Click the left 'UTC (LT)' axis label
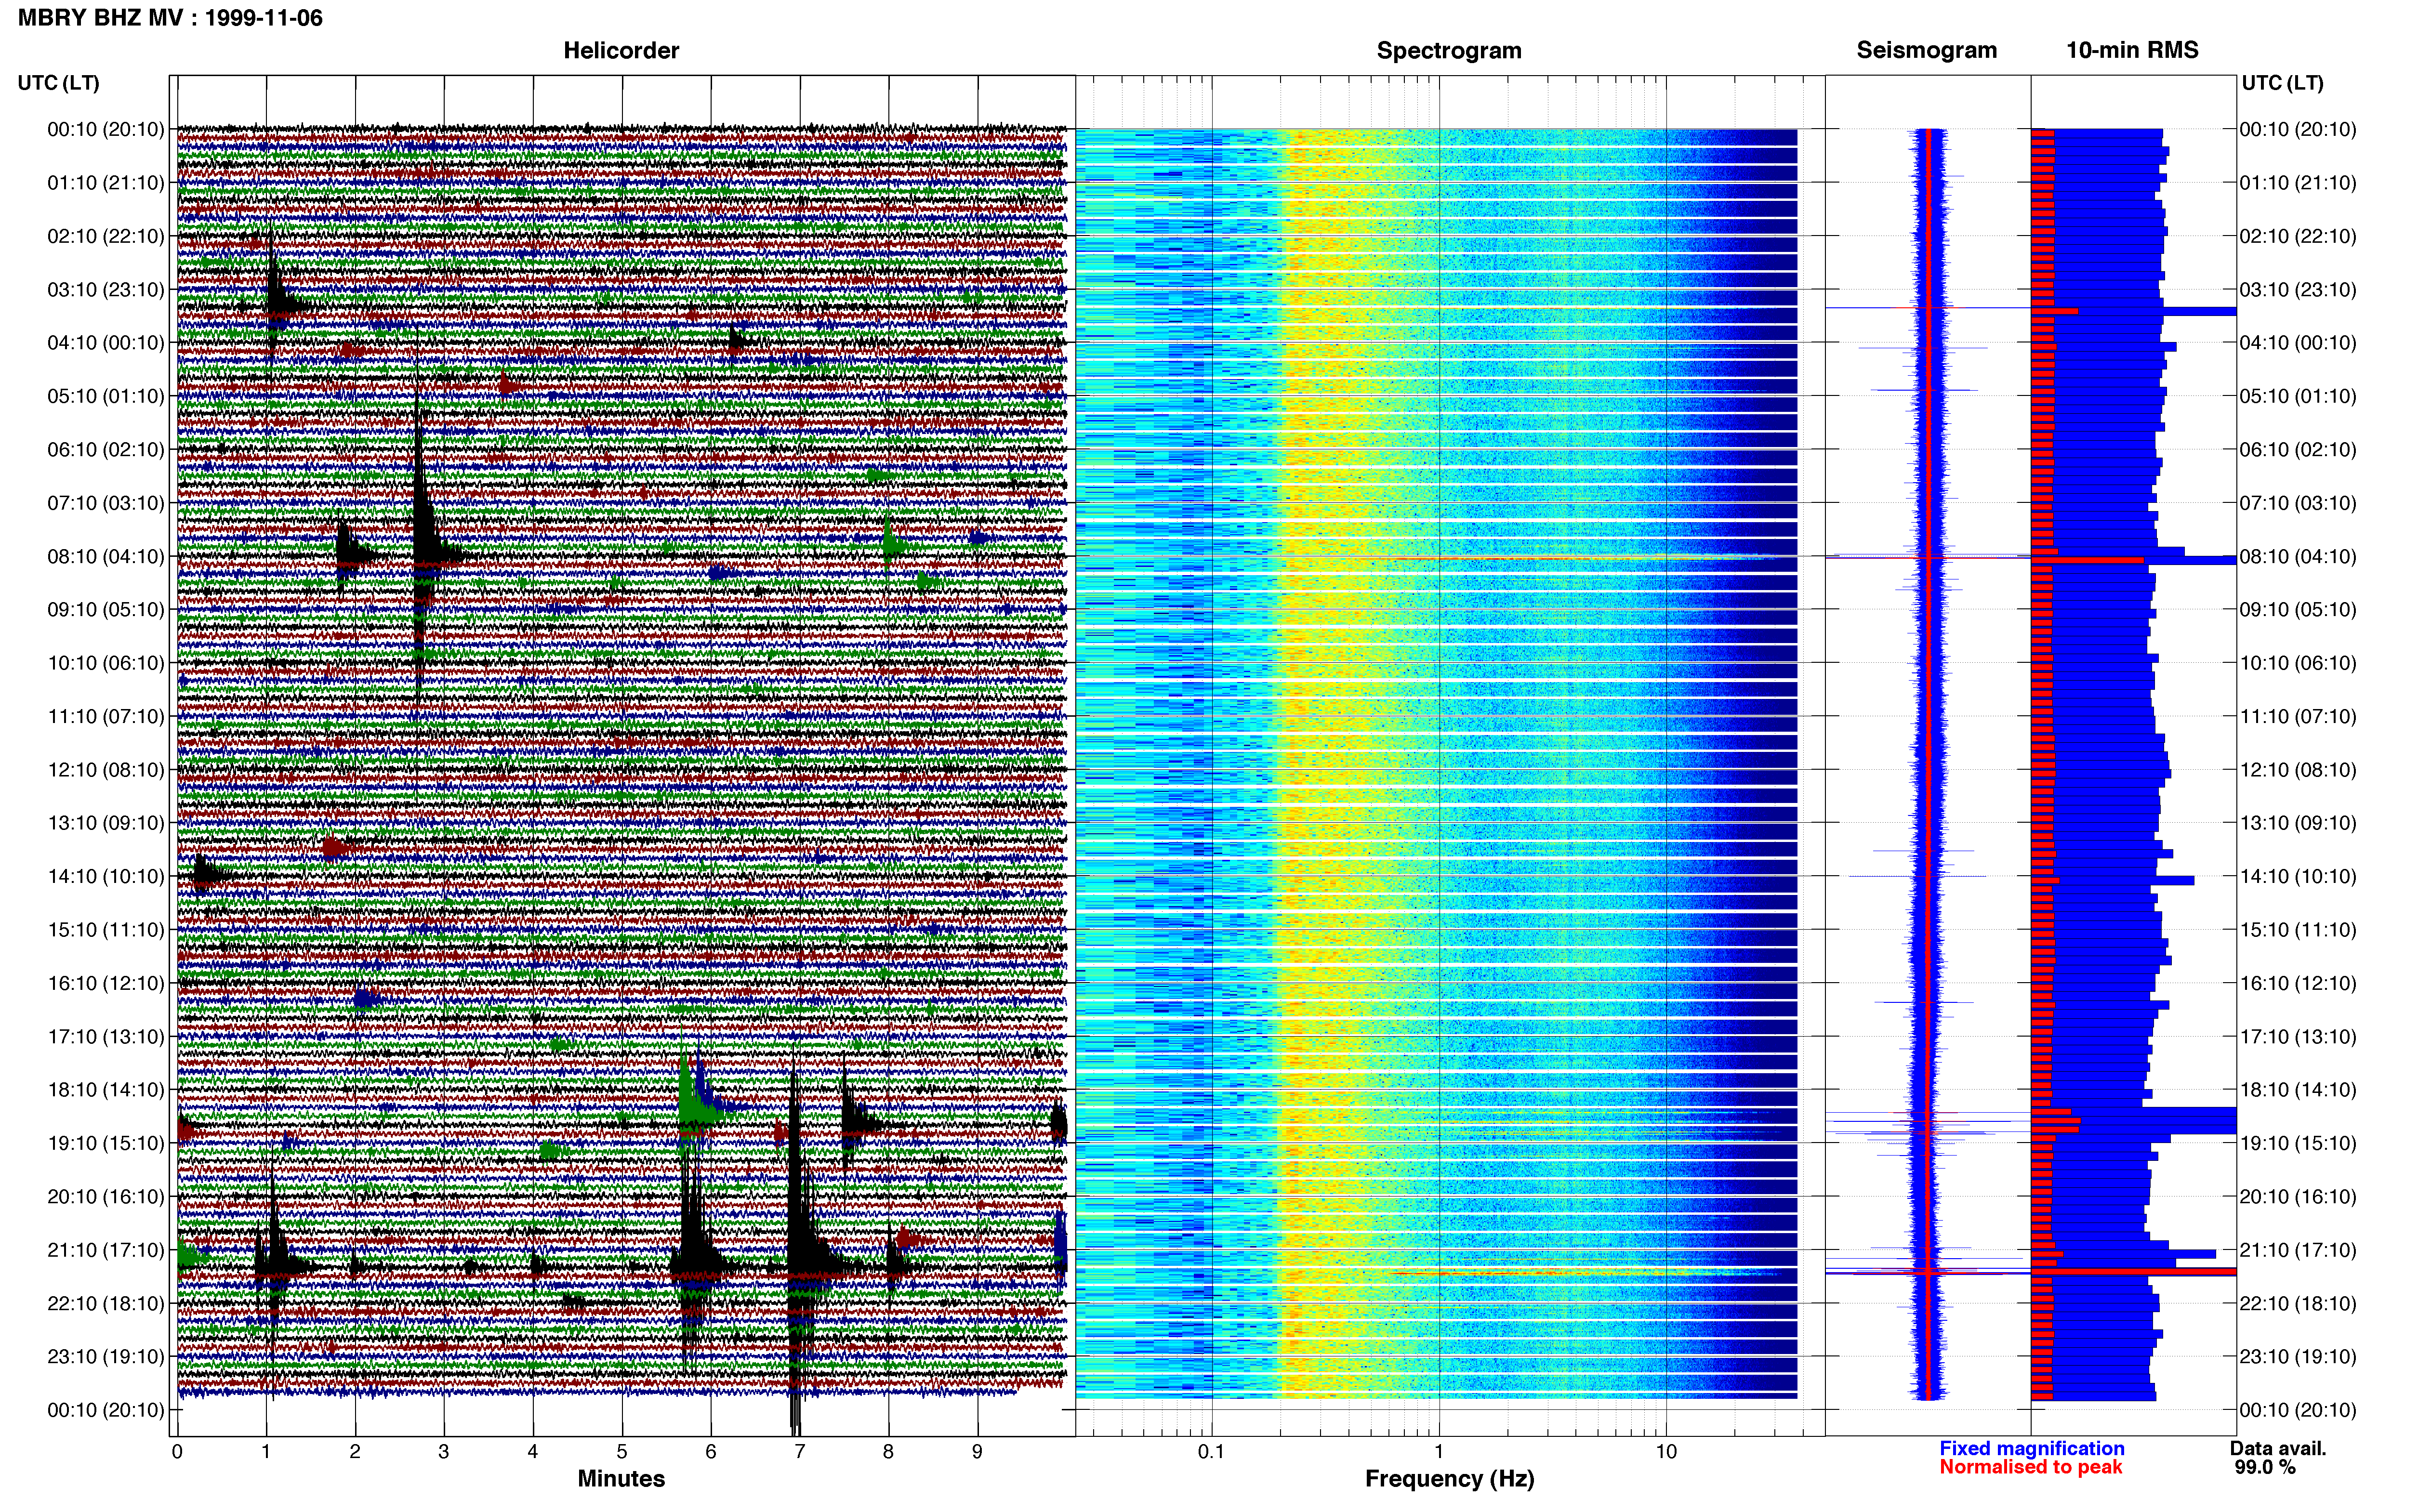Screen dimensions: 2418x1512 click(58, 83)
